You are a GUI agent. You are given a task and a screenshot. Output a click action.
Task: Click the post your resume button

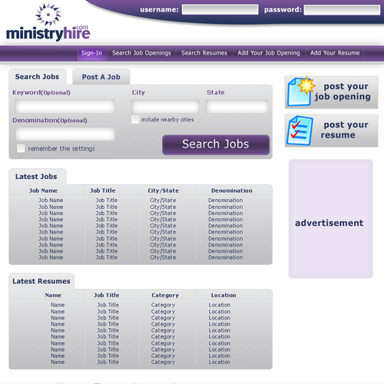coord(331,131)
